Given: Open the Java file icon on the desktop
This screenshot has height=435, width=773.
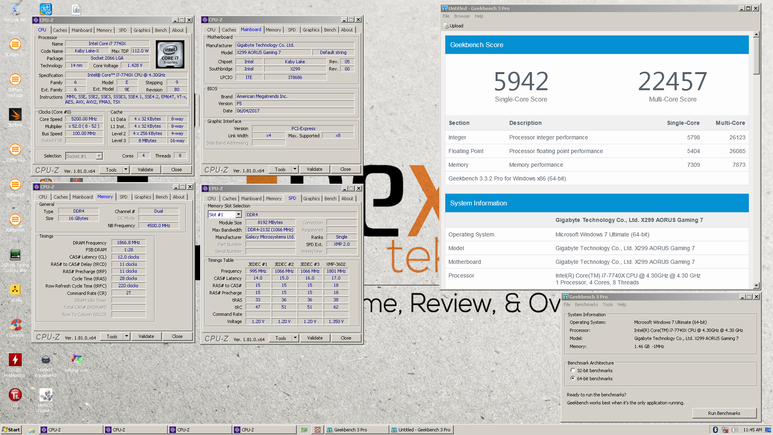Looking at the screenshot, I should click(x=76, y=9).
